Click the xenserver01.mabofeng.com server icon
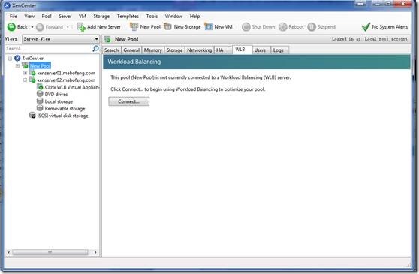The image size is (419, 274). click(x=32, y=72)
